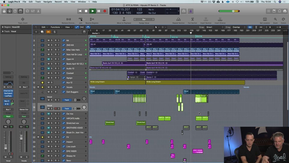Pause playback in transport
The image size is (289, 163).
click(x=99, y=11)
